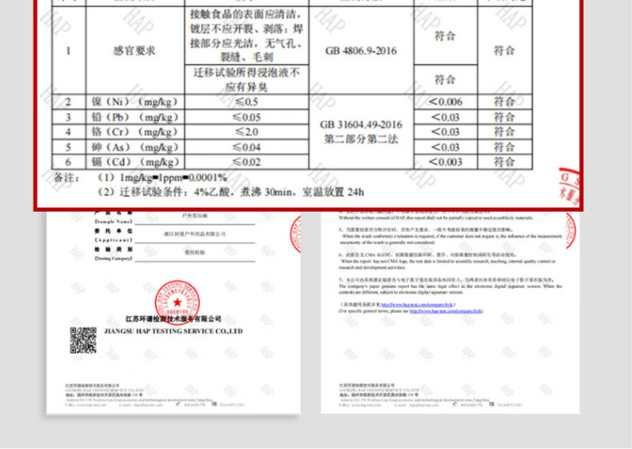632x449 pixels.
Task: Click the '<0.03' result in the arsenic row
Action: (x=446, y=147)
